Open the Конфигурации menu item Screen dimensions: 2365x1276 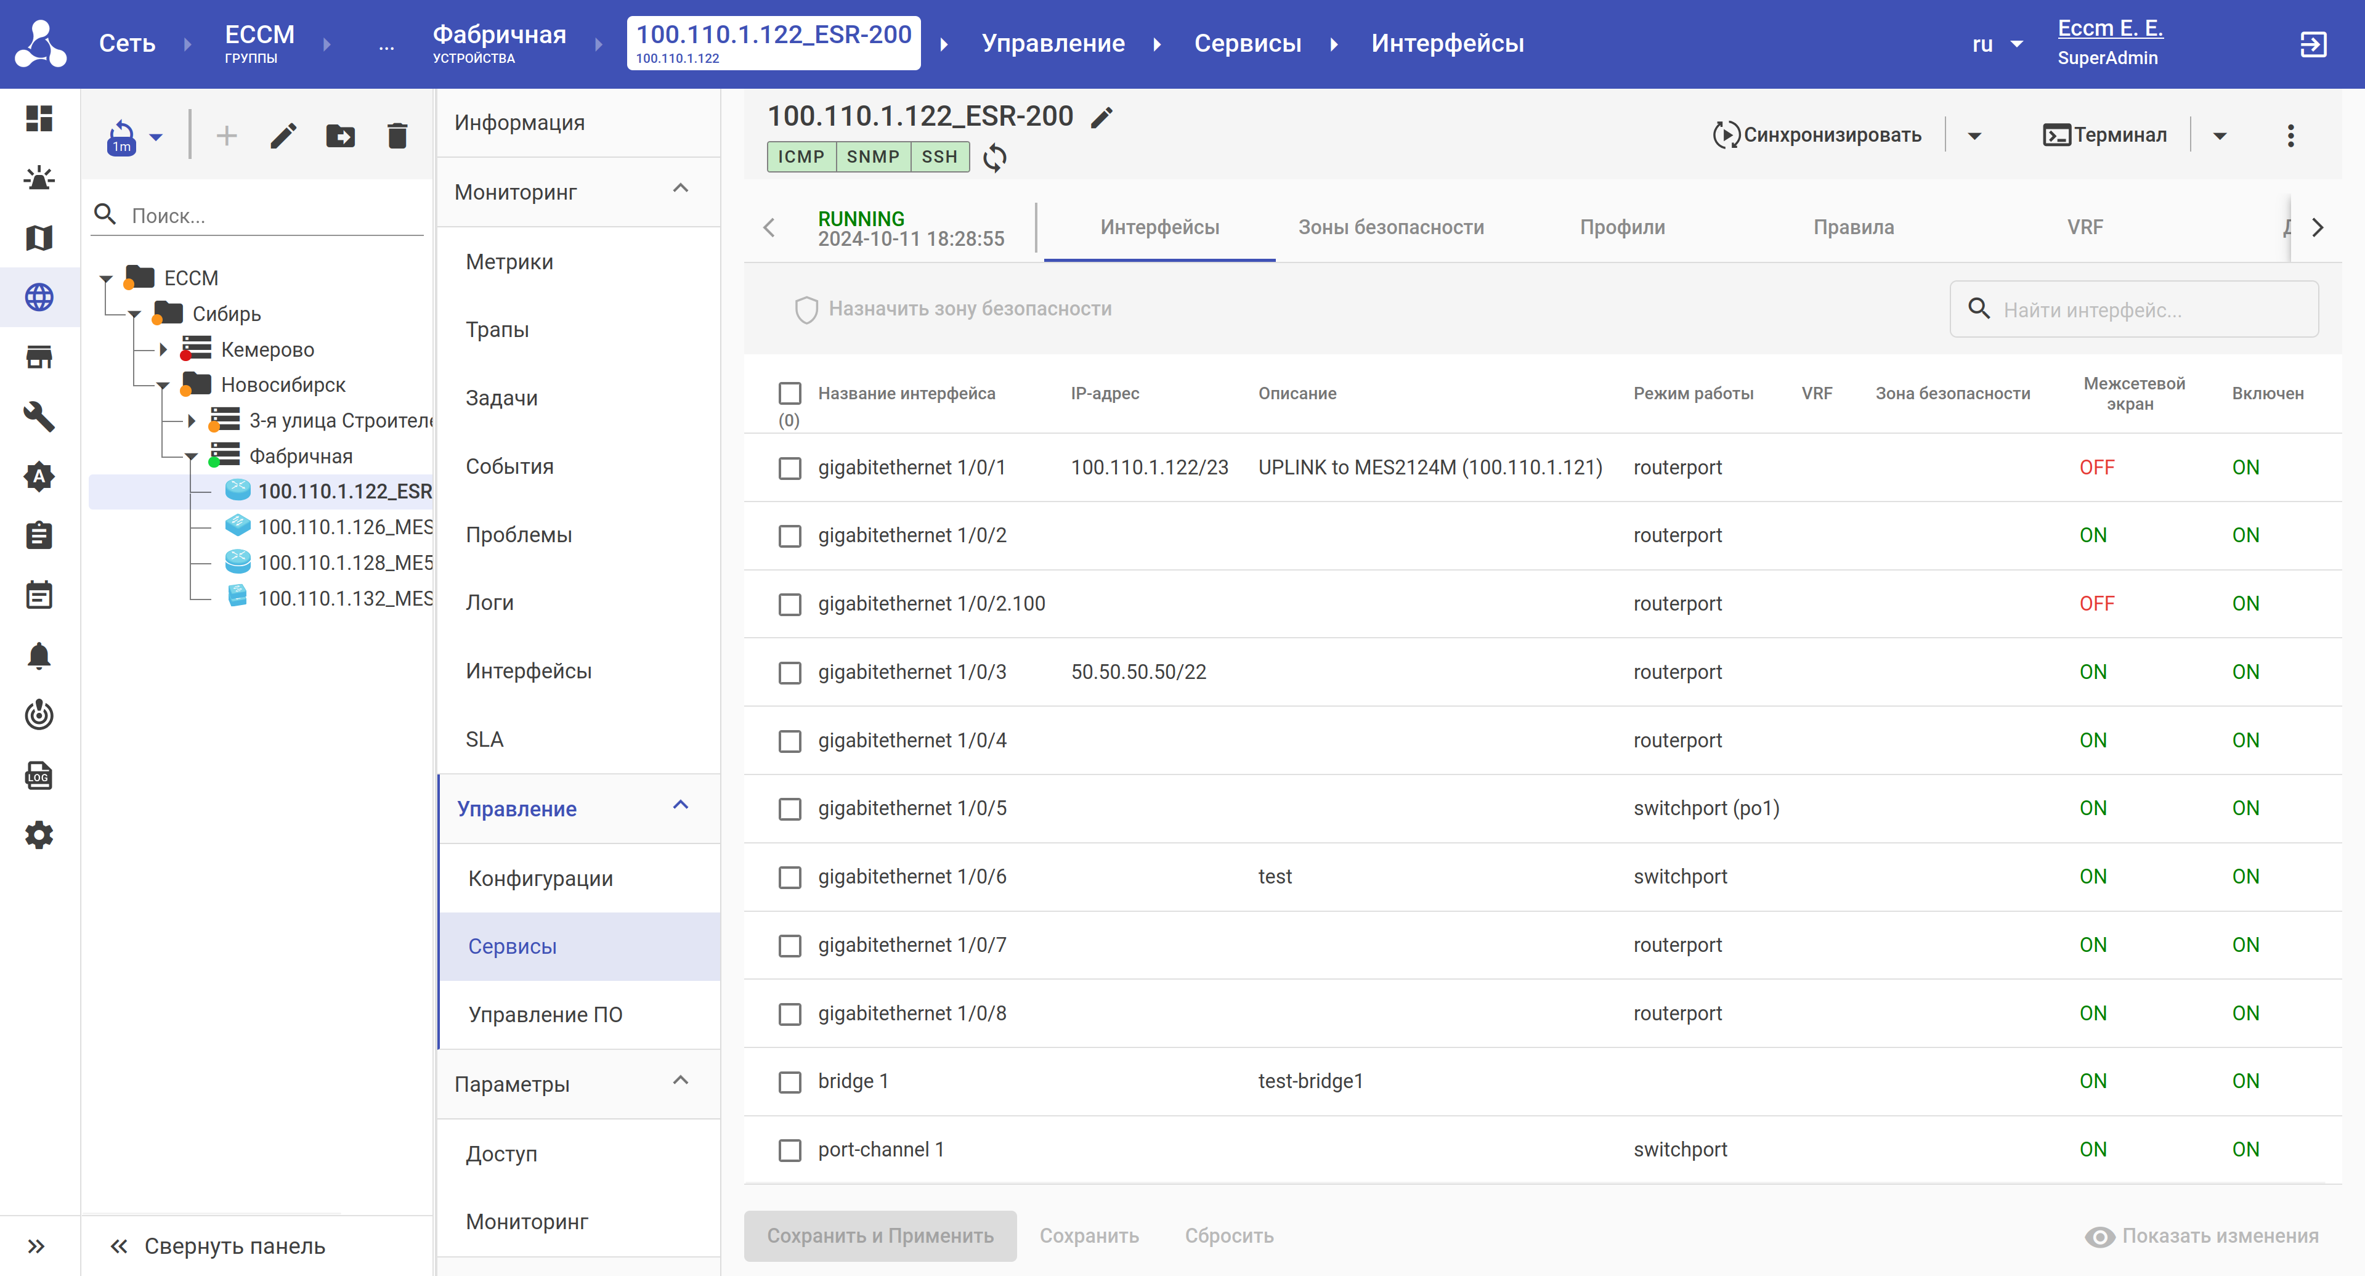coord(541,879)
